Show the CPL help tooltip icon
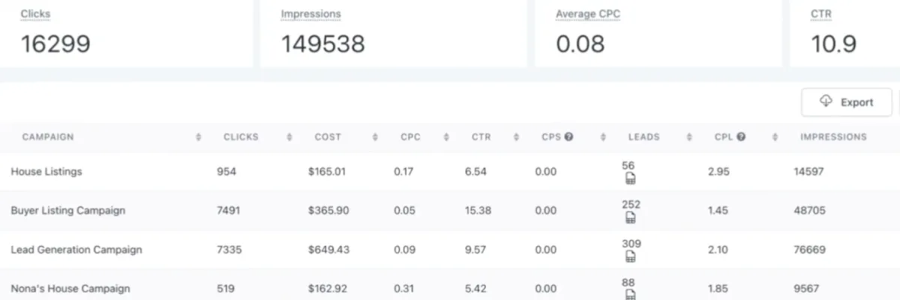The width and height of the screenshot is (900, 300). click(x=741, y=137)
